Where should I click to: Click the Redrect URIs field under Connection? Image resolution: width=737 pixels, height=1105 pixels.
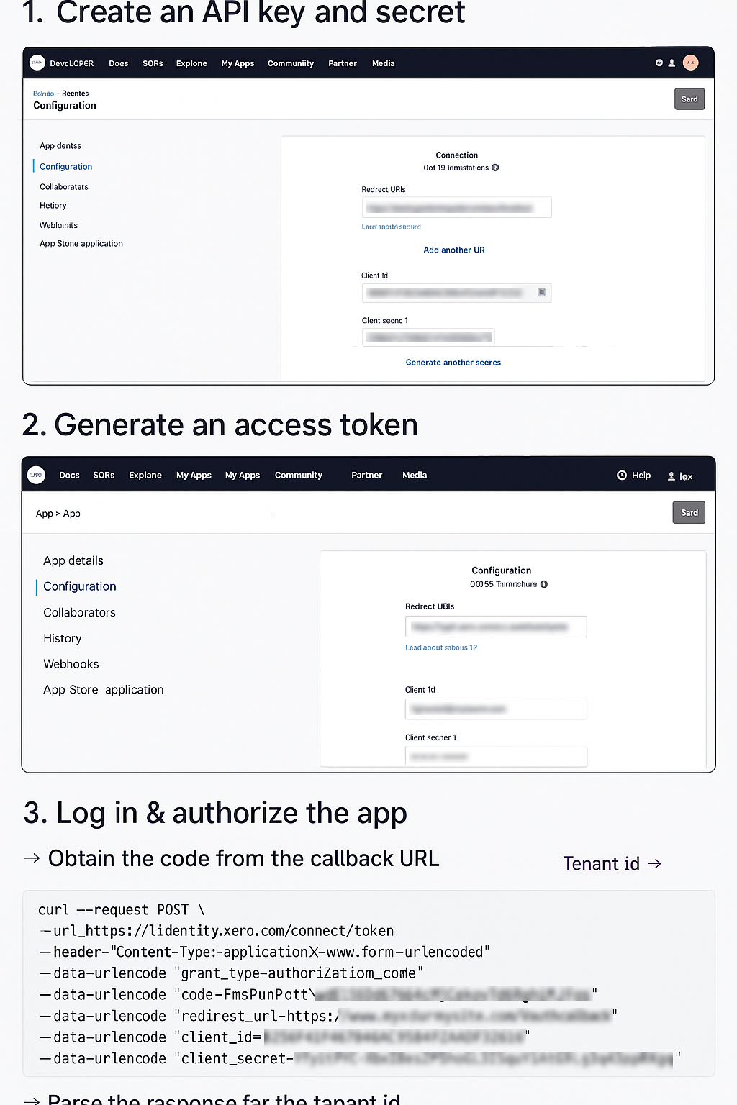tap(456, 207)
